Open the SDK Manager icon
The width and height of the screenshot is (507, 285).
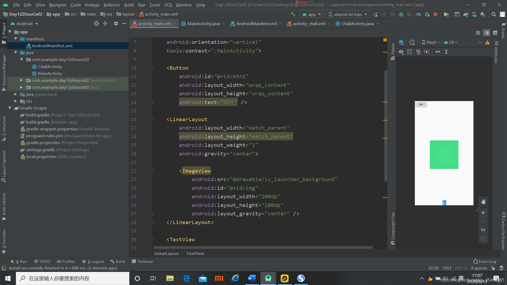coord(483,14)
